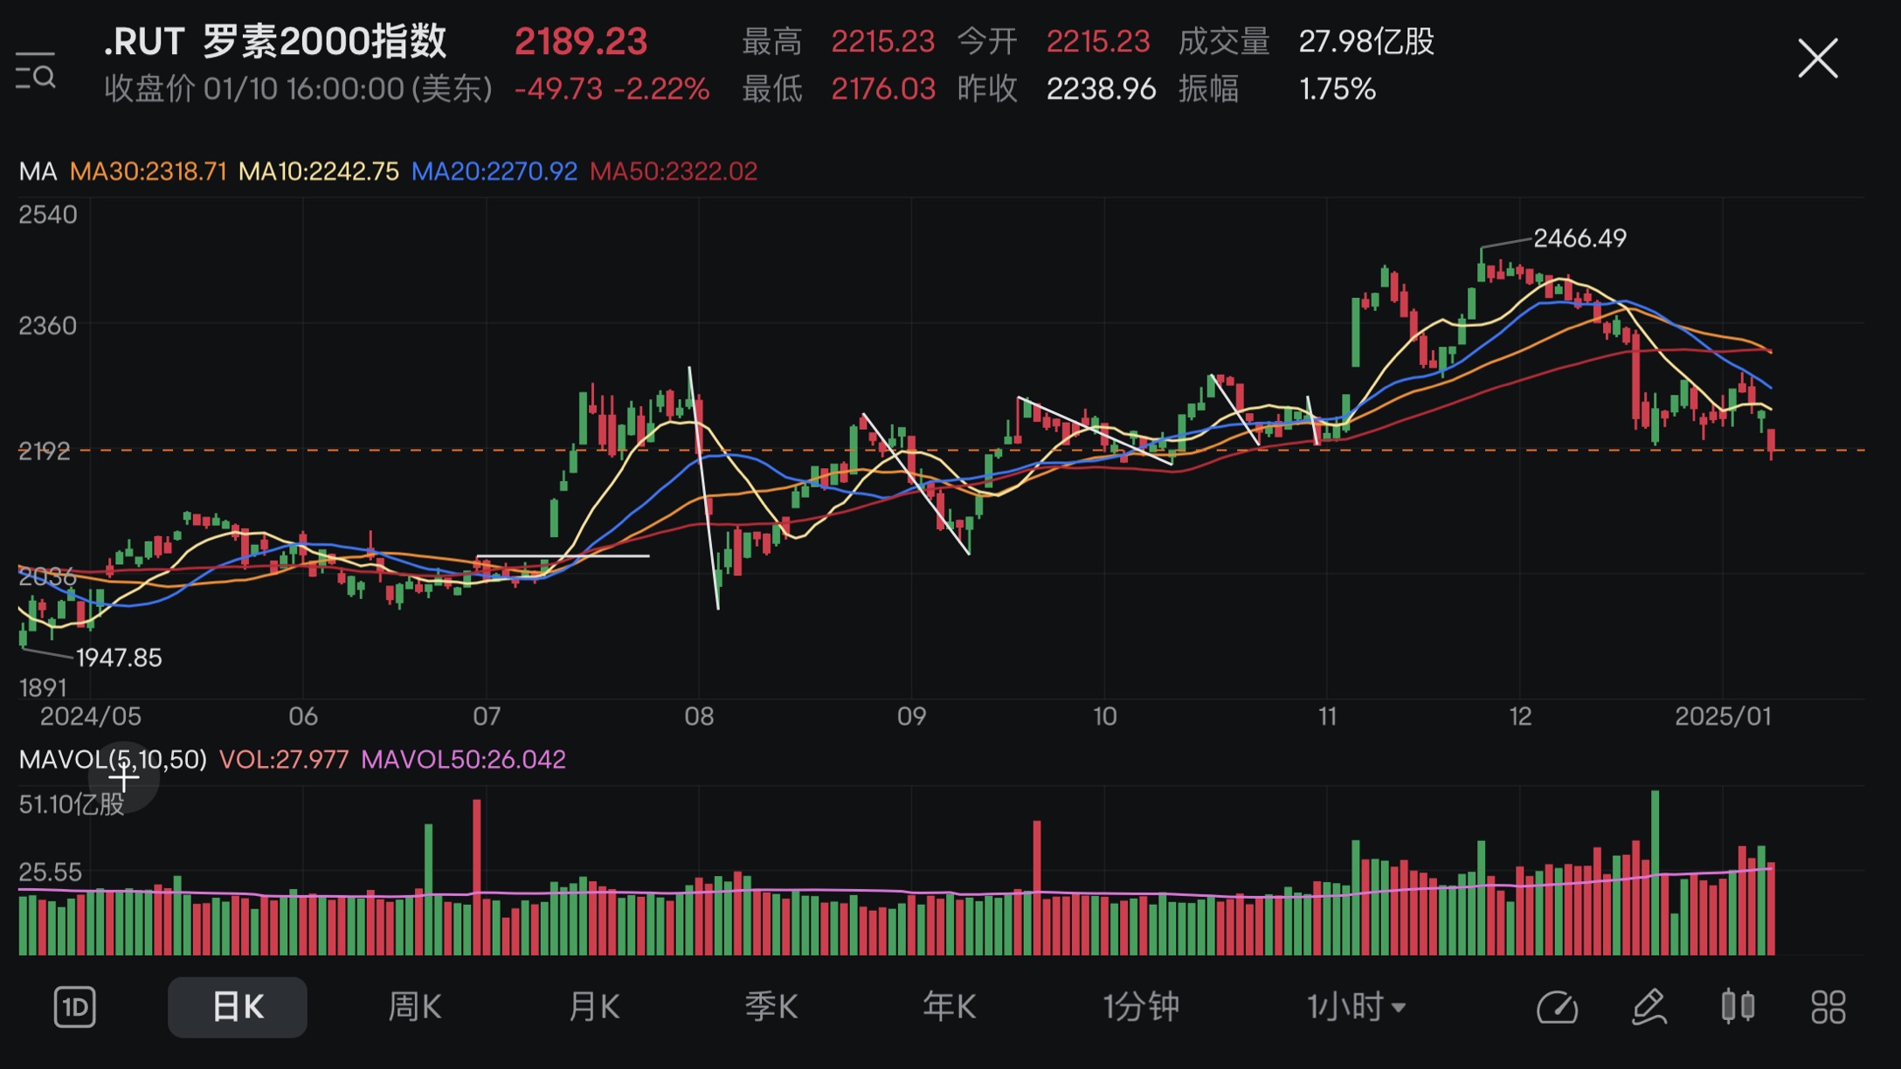Switch to the 1分钟 one-minute chart tab
1901x1069 pixels.
point(1141,1007)
